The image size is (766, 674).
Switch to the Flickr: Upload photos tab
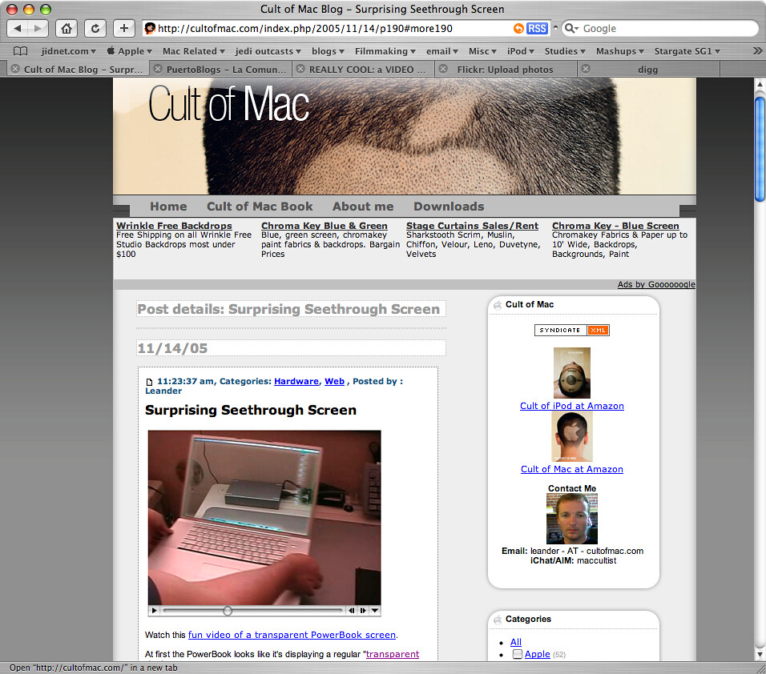(506, 69)
